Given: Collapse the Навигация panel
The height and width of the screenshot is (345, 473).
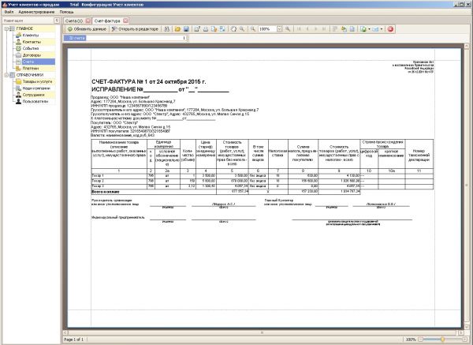Looking at the screenshot, I should (x=55, y=18).
